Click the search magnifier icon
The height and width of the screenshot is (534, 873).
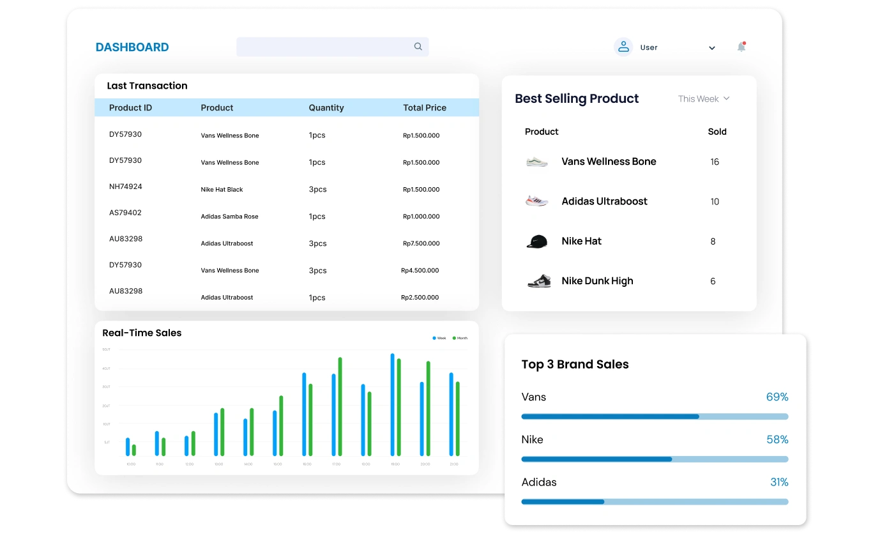pyautogui.click(x=418, y=47)
